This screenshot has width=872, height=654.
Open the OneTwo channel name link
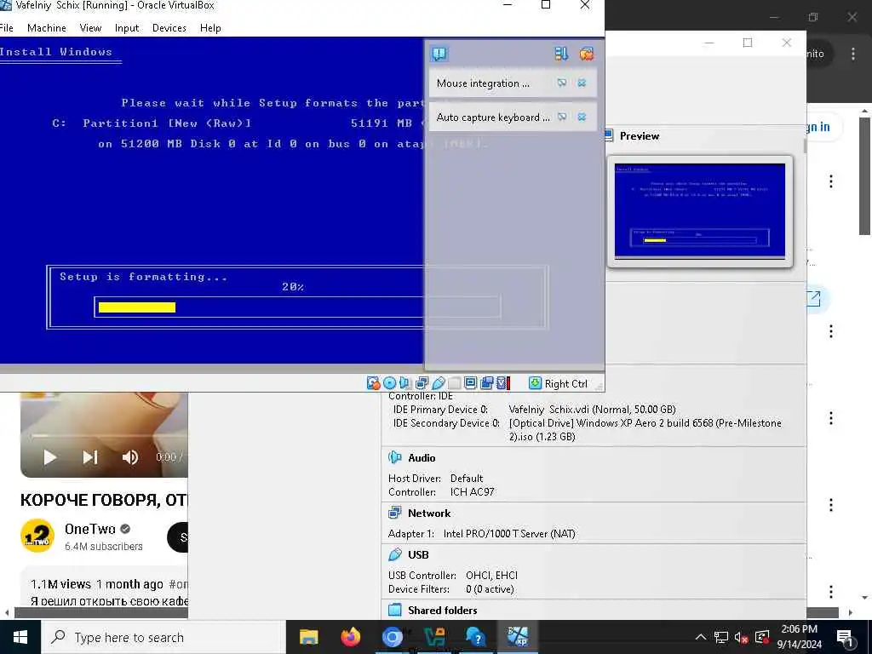pos(90,529)
